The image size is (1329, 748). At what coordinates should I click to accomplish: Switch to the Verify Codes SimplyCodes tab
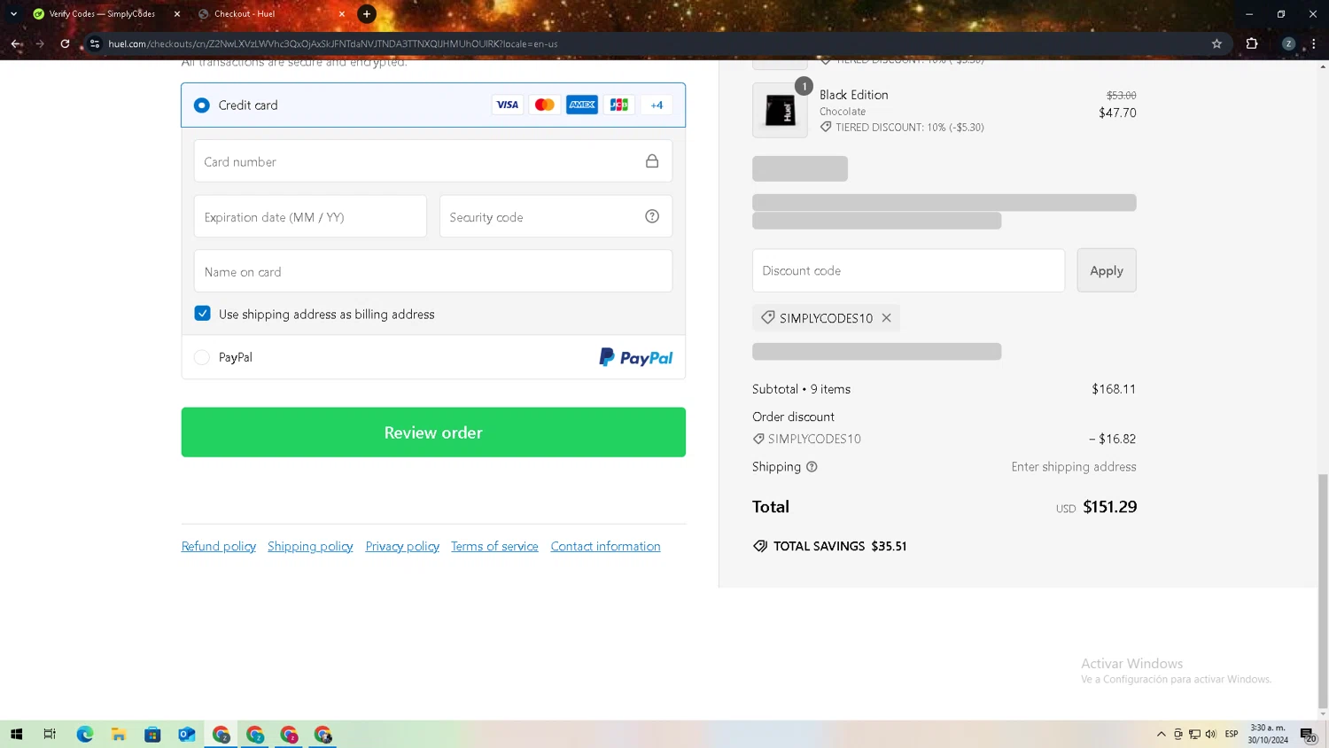pyautogui.click(x=102, y=14)
